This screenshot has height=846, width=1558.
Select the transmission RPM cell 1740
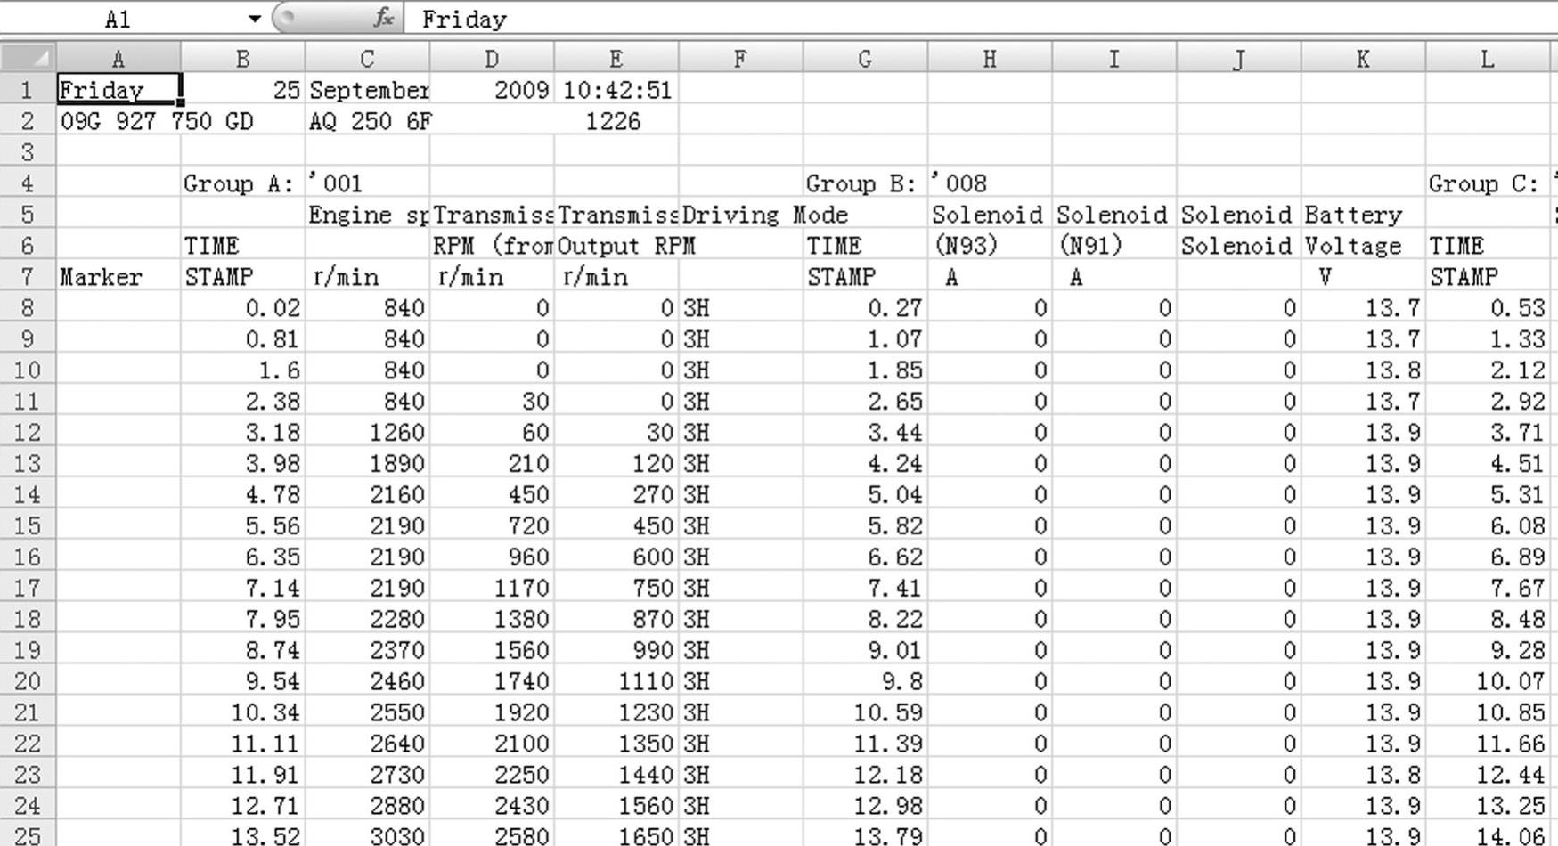pos(492,681)
